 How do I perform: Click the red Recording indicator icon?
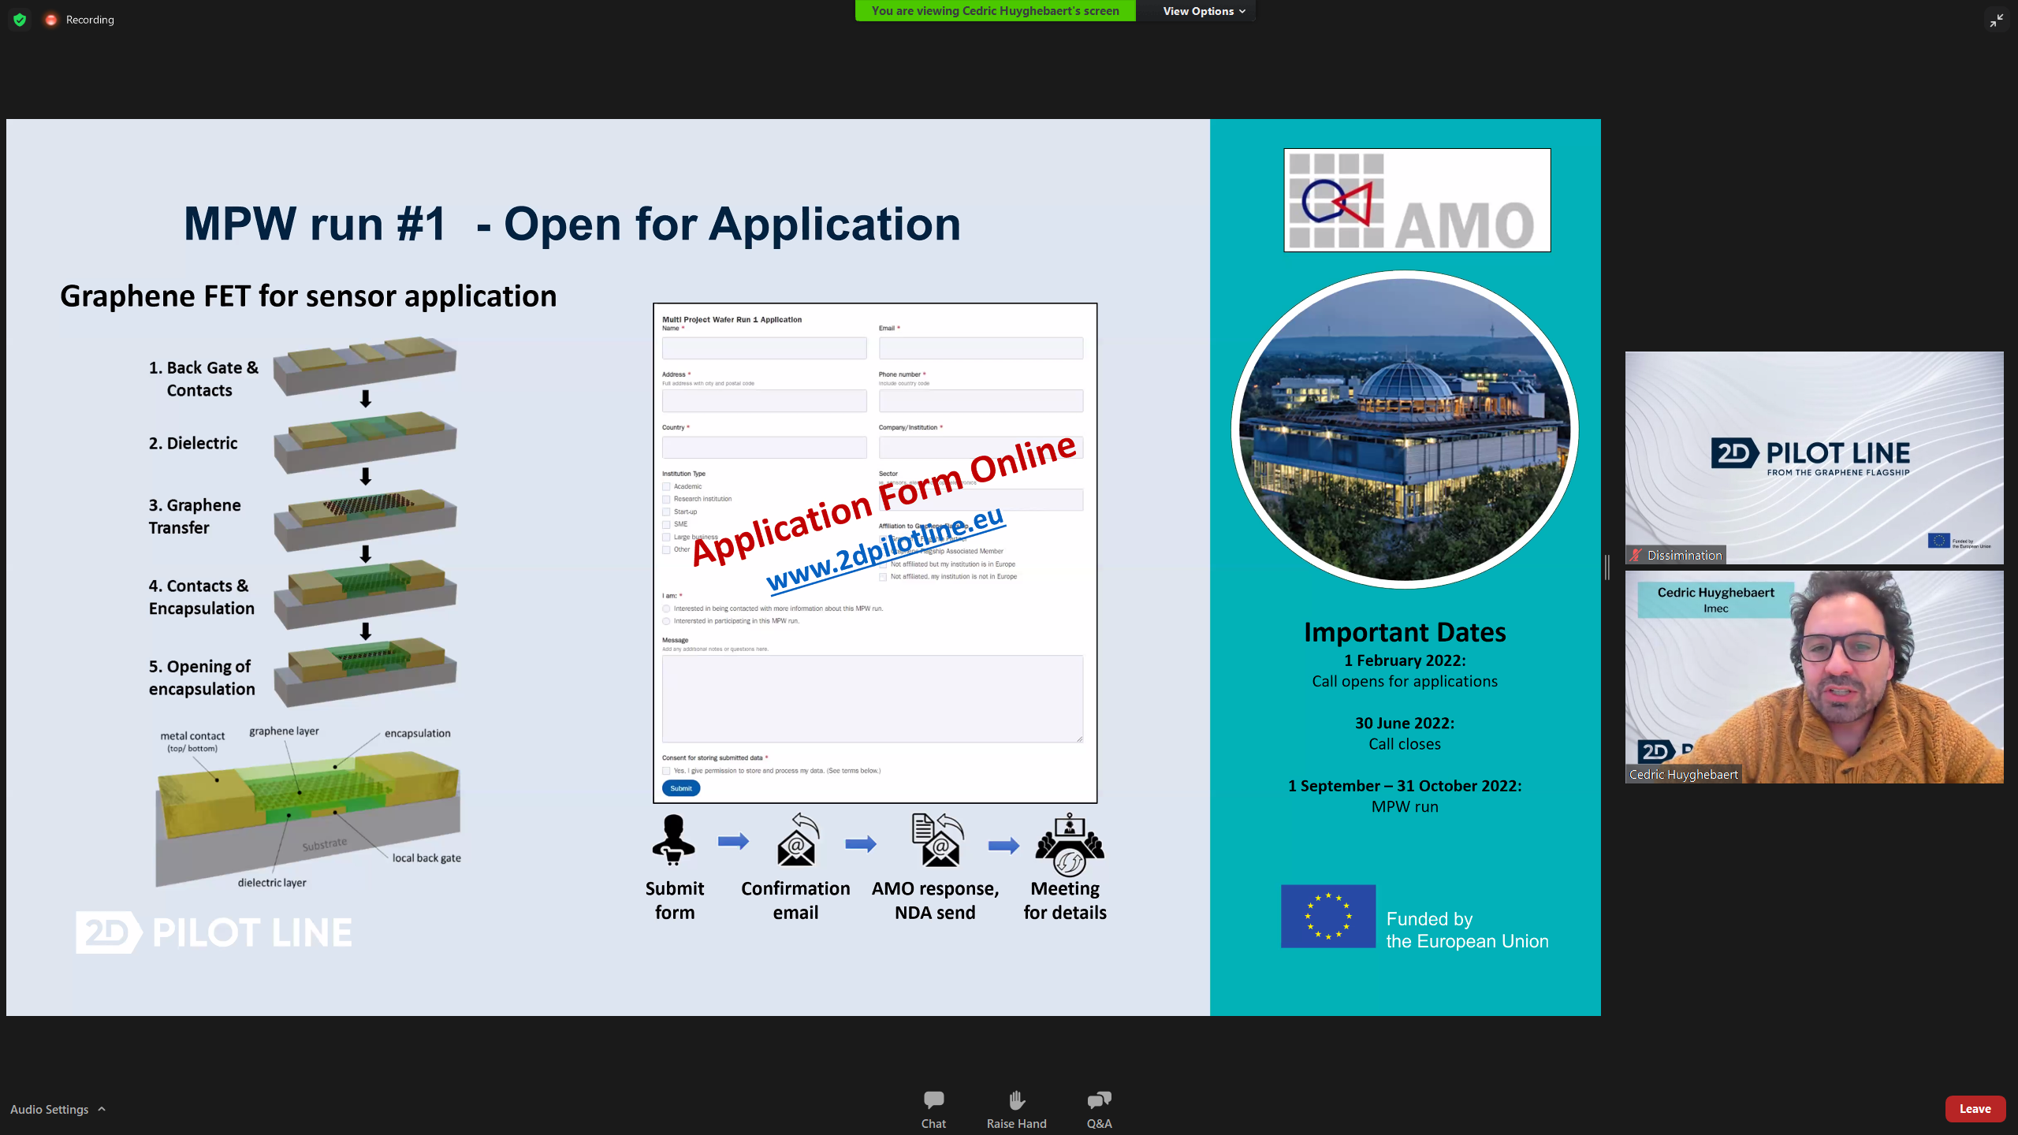point(51,20)
